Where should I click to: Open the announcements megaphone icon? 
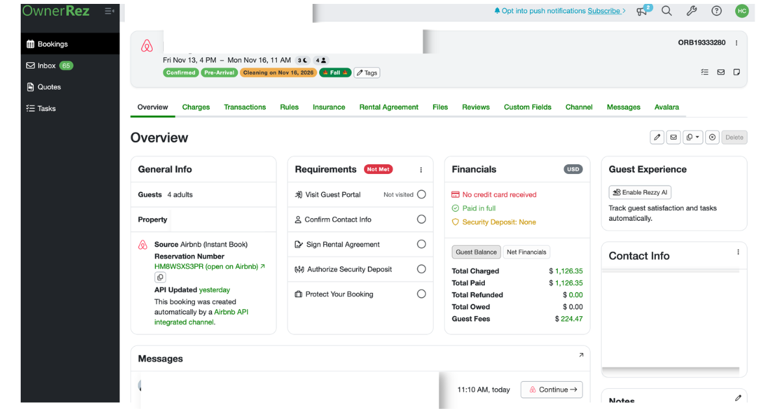click(x=643, y=10)
